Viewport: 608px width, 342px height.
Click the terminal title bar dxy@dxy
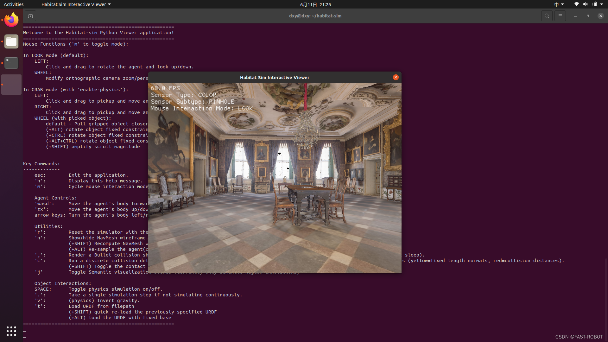click(x=315, y=16)
